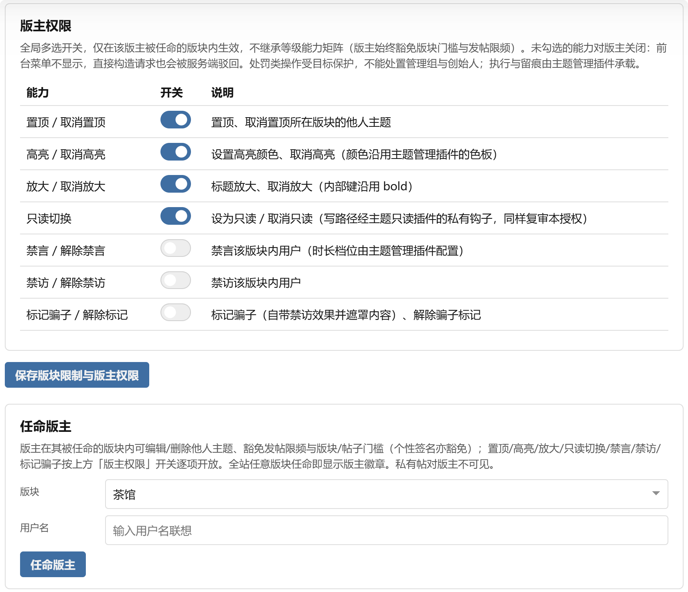
Task: Turn on the 禁访 / 解除禁访 toggle
Action: tap(176, 280)
